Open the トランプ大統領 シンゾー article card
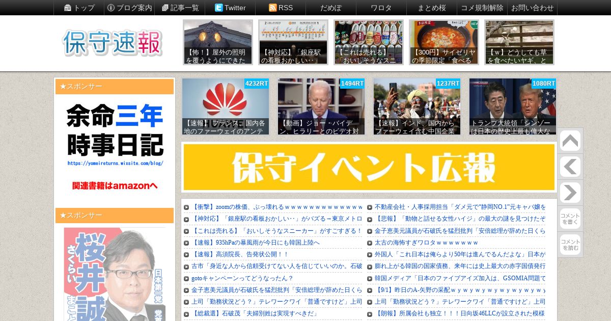This screenshot has height=321, width=611. (x=513, y=106)
